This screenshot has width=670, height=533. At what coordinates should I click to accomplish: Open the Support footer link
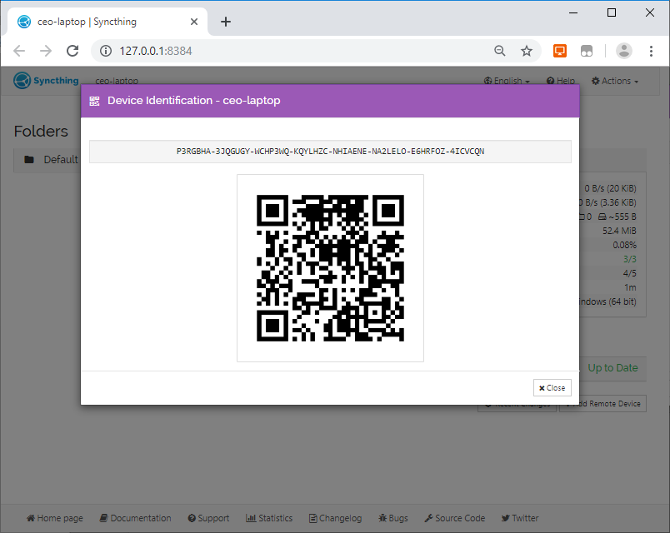tap(208, 518)
